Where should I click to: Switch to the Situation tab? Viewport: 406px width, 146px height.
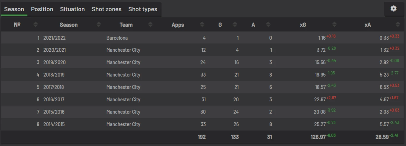72,9
